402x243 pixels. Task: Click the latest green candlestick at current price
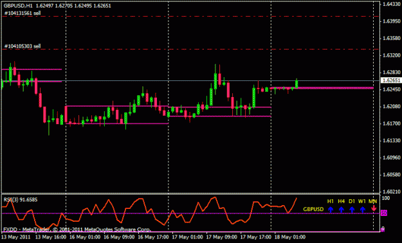pyautogui.click(x=297, y=84)
